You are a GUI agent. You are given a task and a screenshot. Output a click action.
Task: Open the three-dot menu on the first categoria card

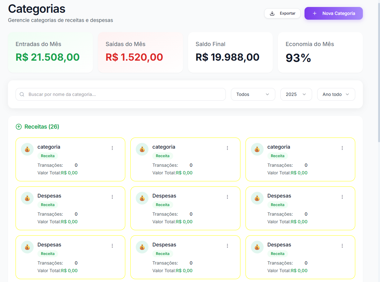112,148
